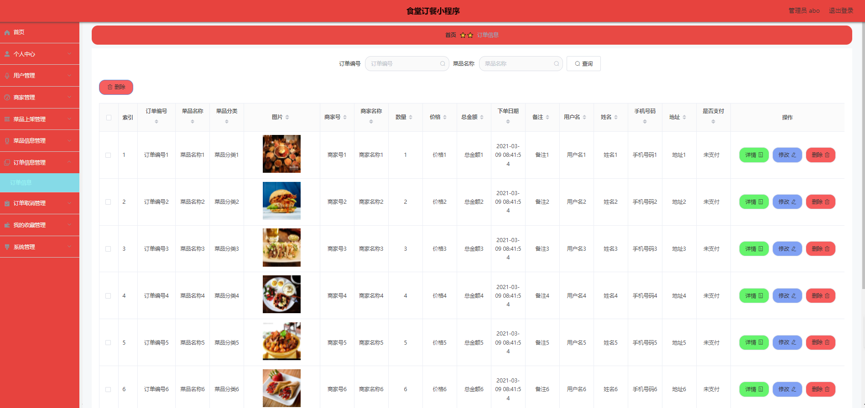Open the tacos thumbnail in row 3
The width and height of the screenshot is (865, 408).
coord(281,248)
